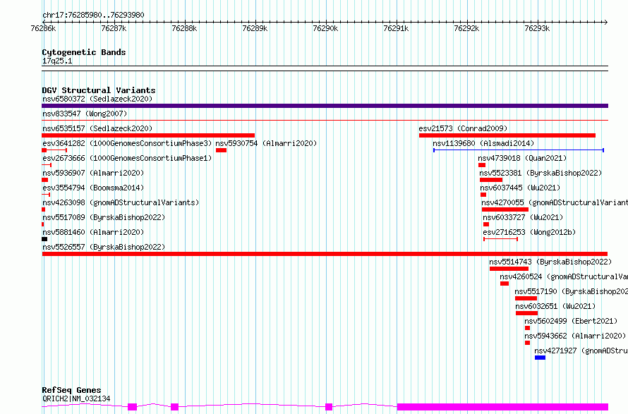
Task: Open esv3554794 (Boomsma2014) variant
Action: click(x=93, y=188)
